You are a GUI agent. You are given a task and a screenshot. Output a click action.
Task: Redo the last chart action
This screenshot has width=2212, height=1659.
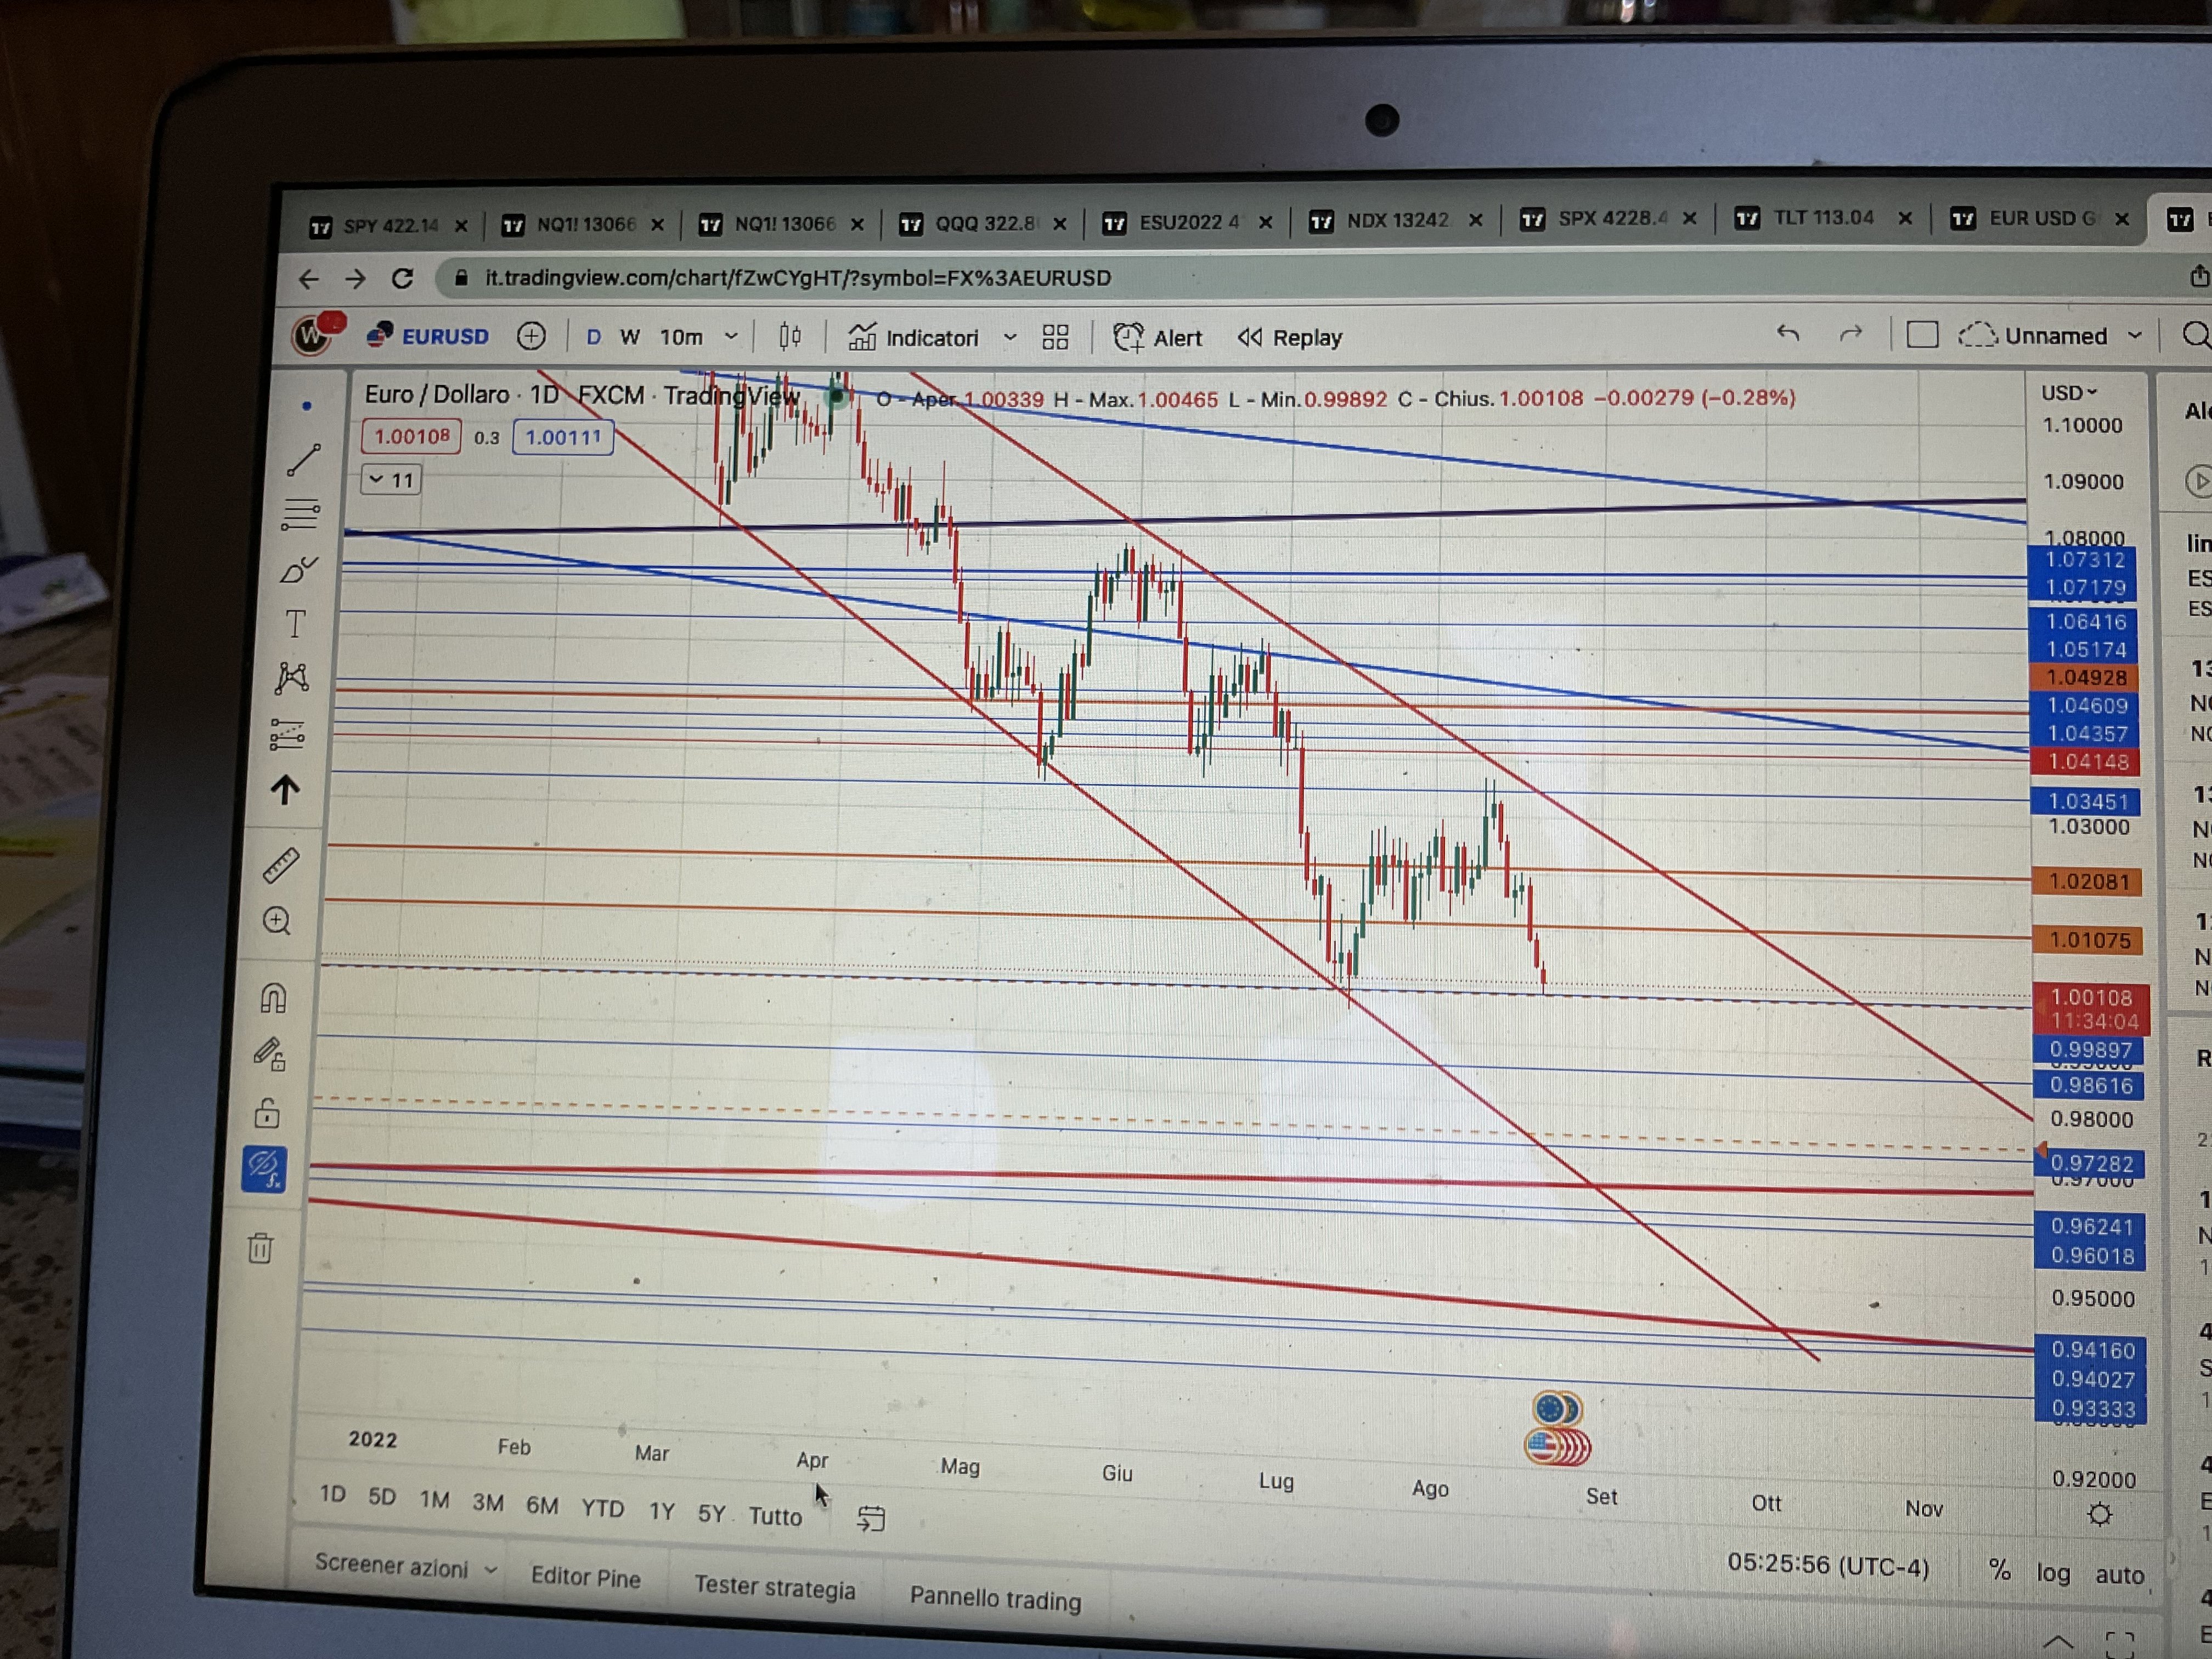pos(1851,334)
